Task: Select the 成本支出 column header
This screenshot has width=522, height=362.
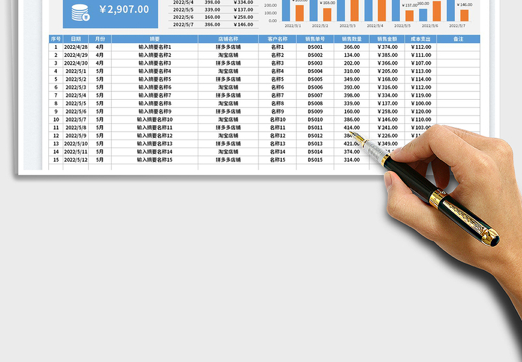Action: [422, 39]
